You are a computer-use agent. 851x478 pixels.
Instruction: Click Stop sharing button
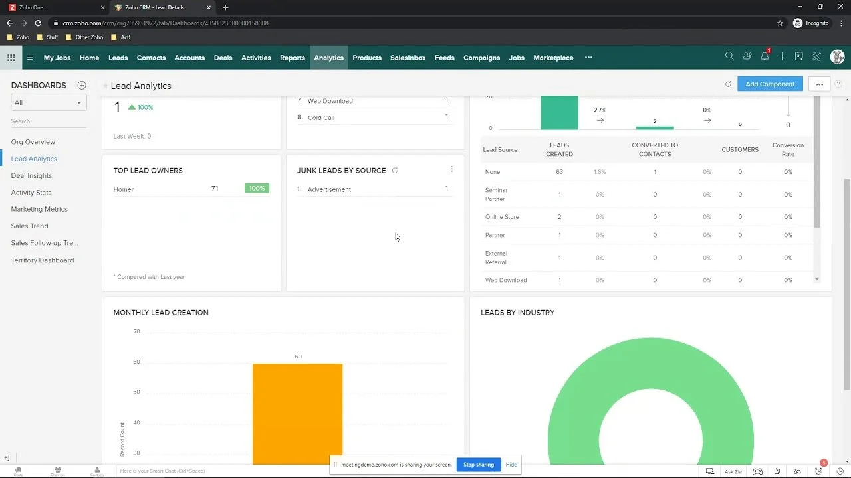[x=479, y=465]
